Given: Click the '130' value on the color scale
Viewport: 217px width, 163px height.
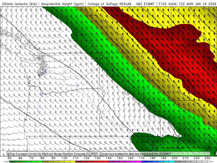Looking at the screenshot, I should pos(97,158).
